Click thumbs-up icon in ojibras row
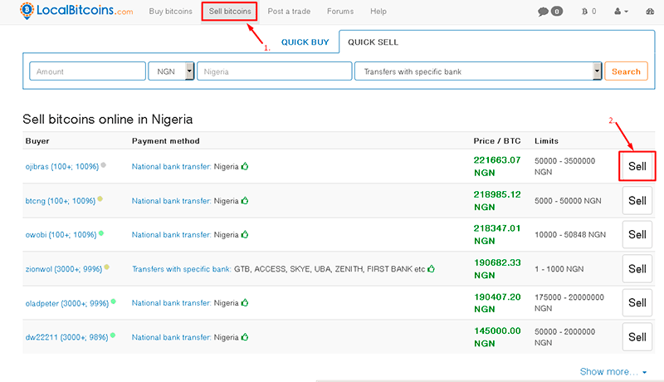Image resolution: width=664 pixels, height=382 pixels. point(245,166)
